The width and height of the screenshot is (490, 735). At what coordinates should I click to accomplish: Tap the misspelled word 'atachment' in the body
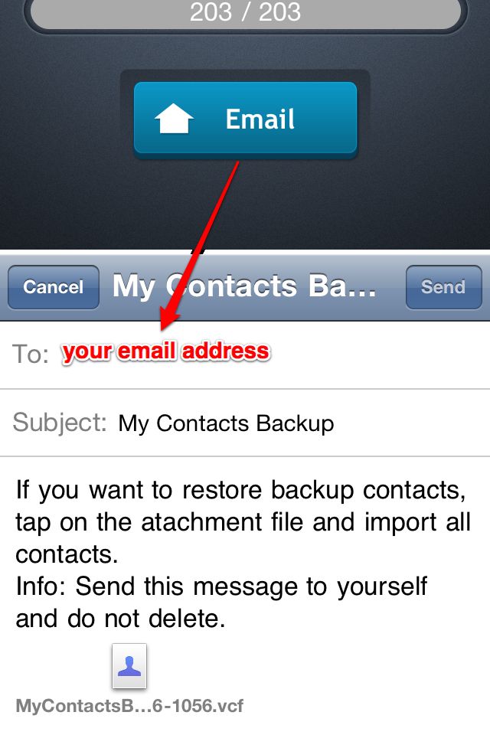(201, 522)
